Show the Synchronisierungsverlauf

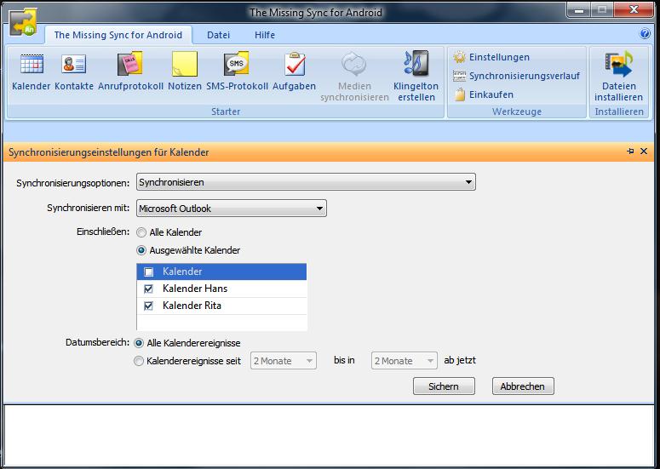(x=516, y=76)
